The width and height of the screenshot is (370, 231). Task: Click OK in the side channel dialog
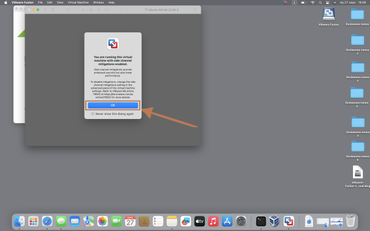tap(113, 106)
